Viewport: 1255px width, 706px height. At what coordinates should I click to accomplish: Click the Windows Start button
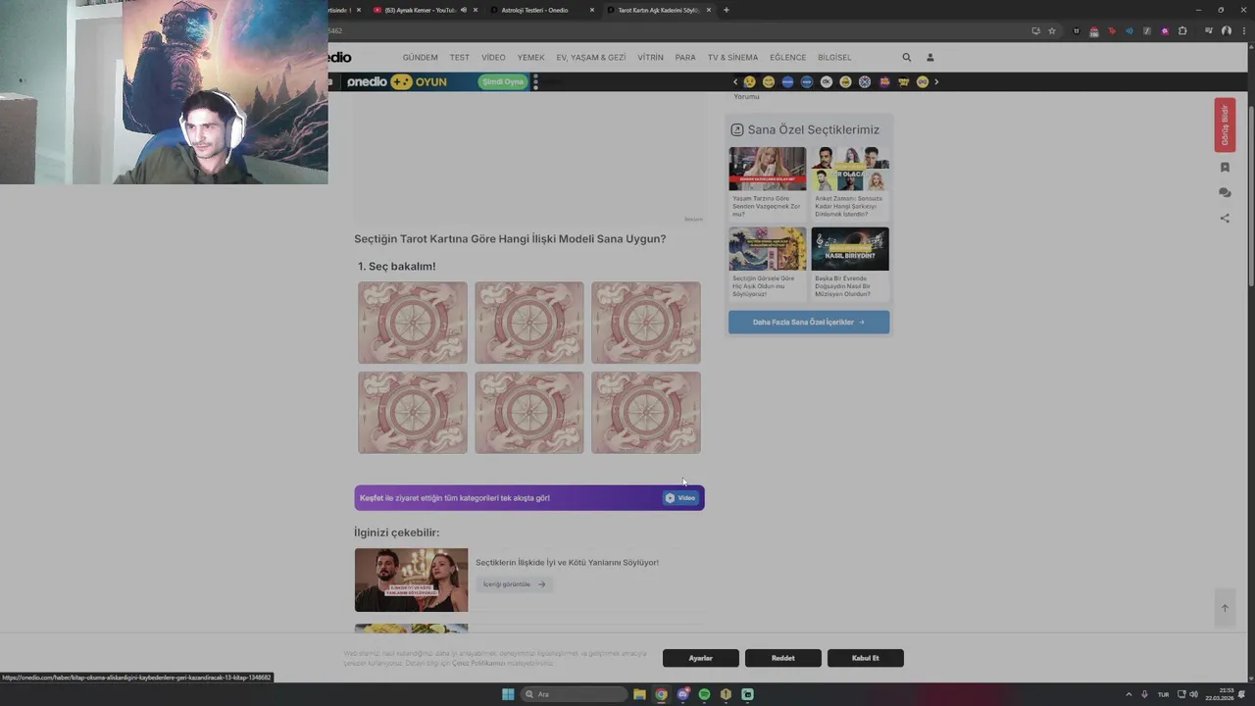tap(508, 694)
